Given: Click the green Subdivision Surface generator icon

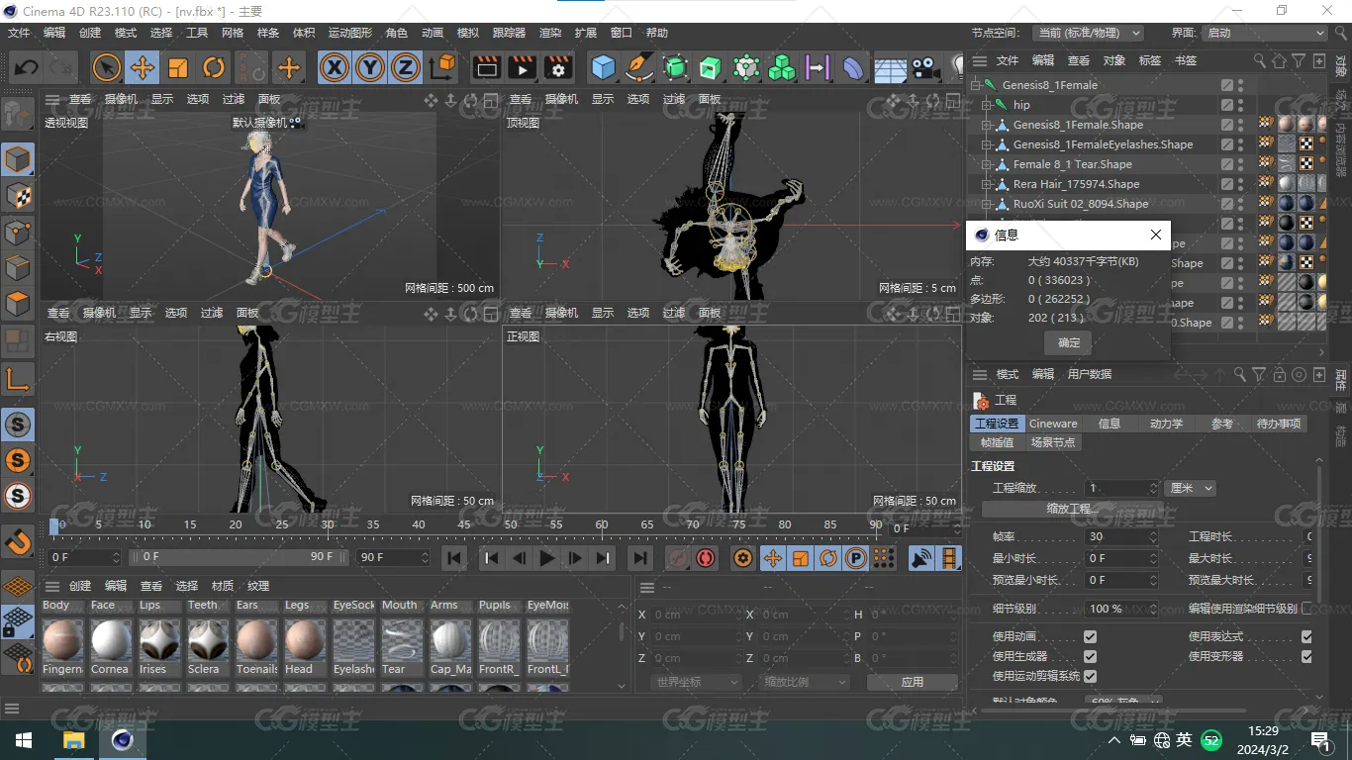Looking at the screenshot, I should pyautogui.click(x=675, y=67).
